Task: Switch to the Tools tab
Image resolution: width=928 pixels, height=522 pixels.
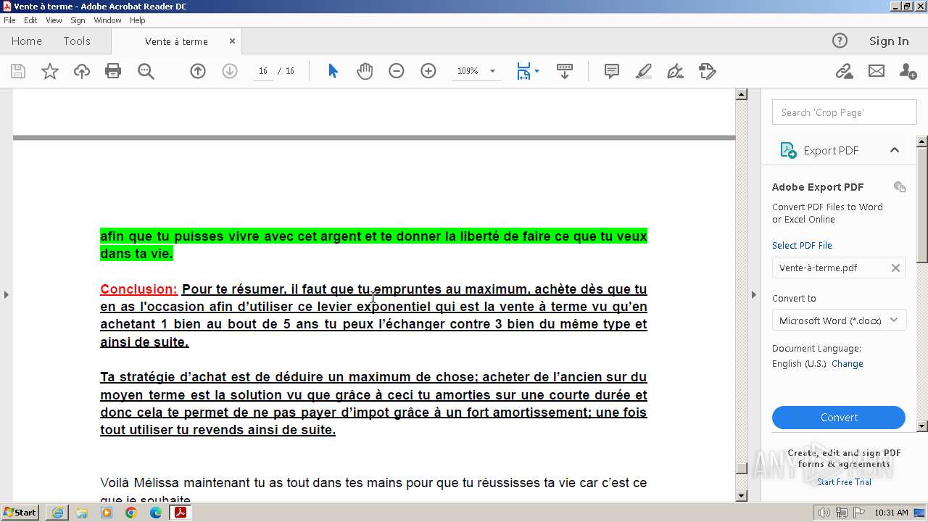Action: tap(77, 41)
